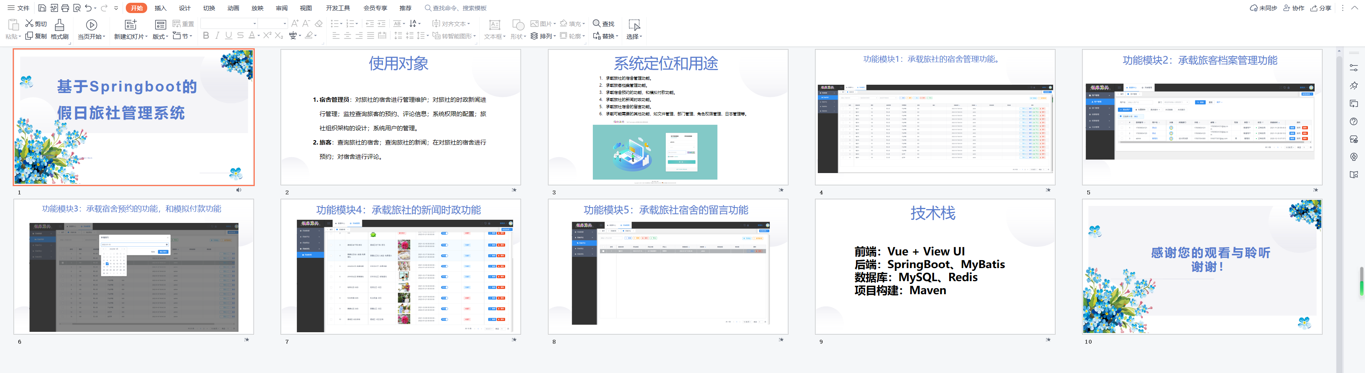The image size is (1365, 373).
Task: Select the Format Painter (格式刷) tool
Action: click(60, 29)
